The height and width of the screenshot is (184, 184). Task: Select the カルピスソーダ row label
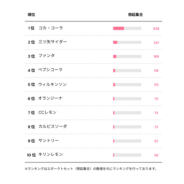(x=52, y=127)
